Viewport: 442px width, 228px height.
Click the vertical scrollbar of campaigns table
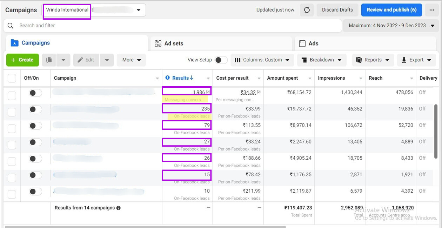(436, 130)
